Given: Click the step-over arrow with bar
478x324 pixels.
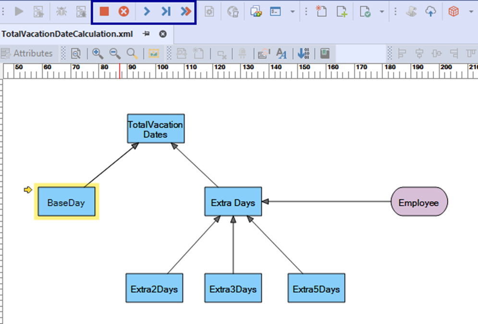Looking at the screenshot, I should coord(166,12).
